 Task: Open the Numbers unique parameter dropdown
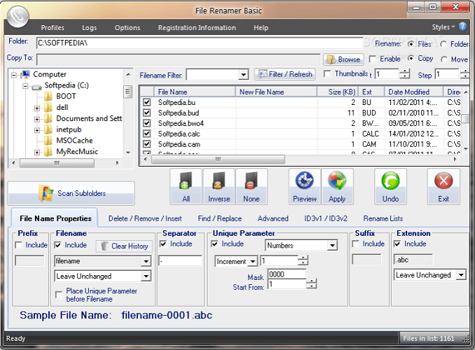tap(332, 246)
